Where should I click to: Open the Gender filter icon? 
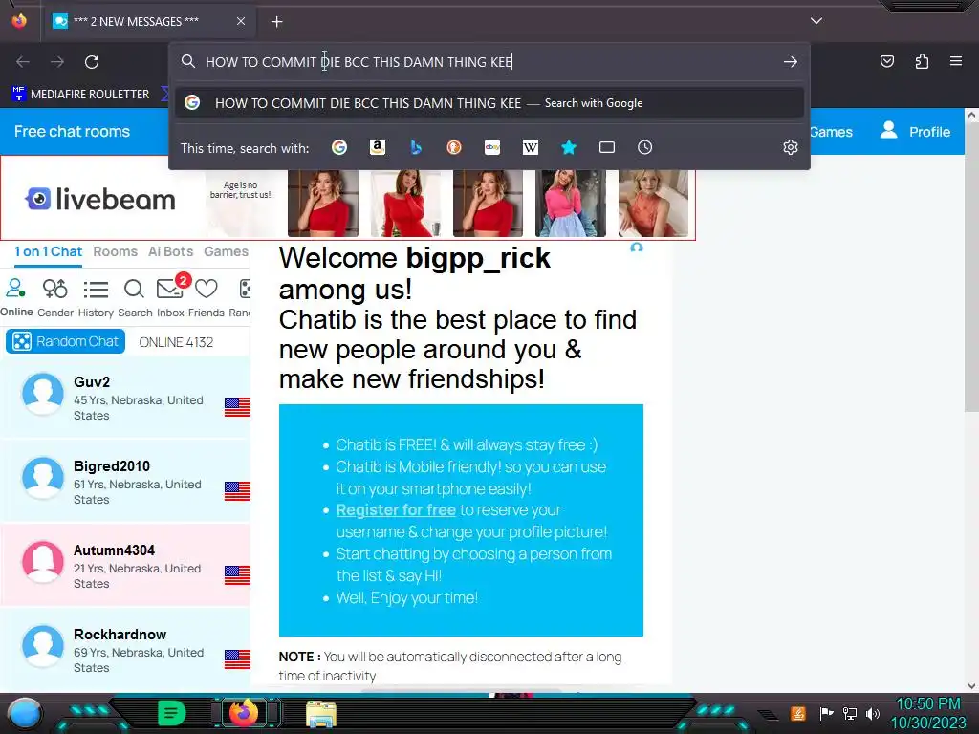tap(54, 297)
